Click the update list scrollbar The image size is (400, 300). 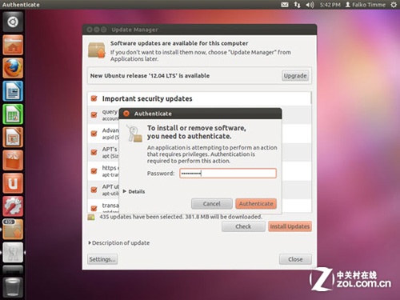tap(310, 98)
